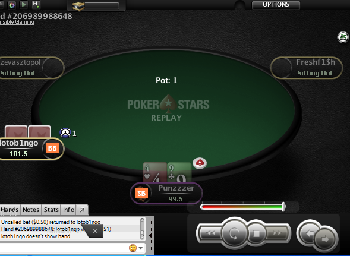Collapse the chat panel using side arrow

pyautogui.click(x=150, y=235)
